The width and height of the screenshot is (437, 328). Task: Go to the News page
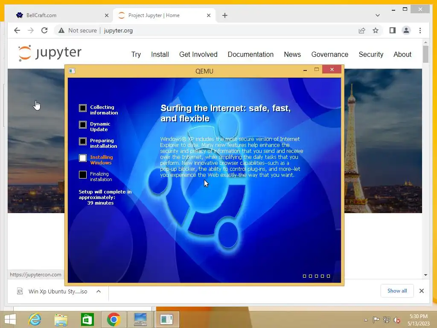(292, 54)
